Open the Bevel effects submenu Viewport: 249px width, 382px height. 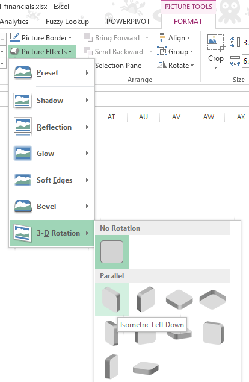coord(52,207)
